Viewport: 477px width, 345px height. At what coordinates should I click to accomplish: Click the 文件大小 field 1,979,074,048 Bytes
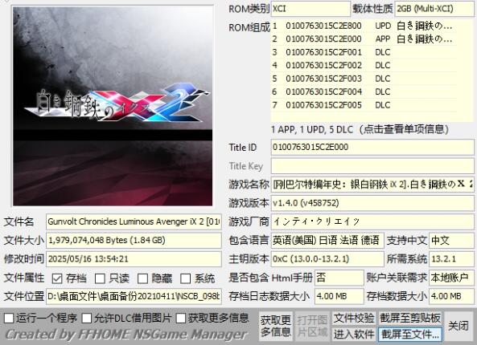134,241
